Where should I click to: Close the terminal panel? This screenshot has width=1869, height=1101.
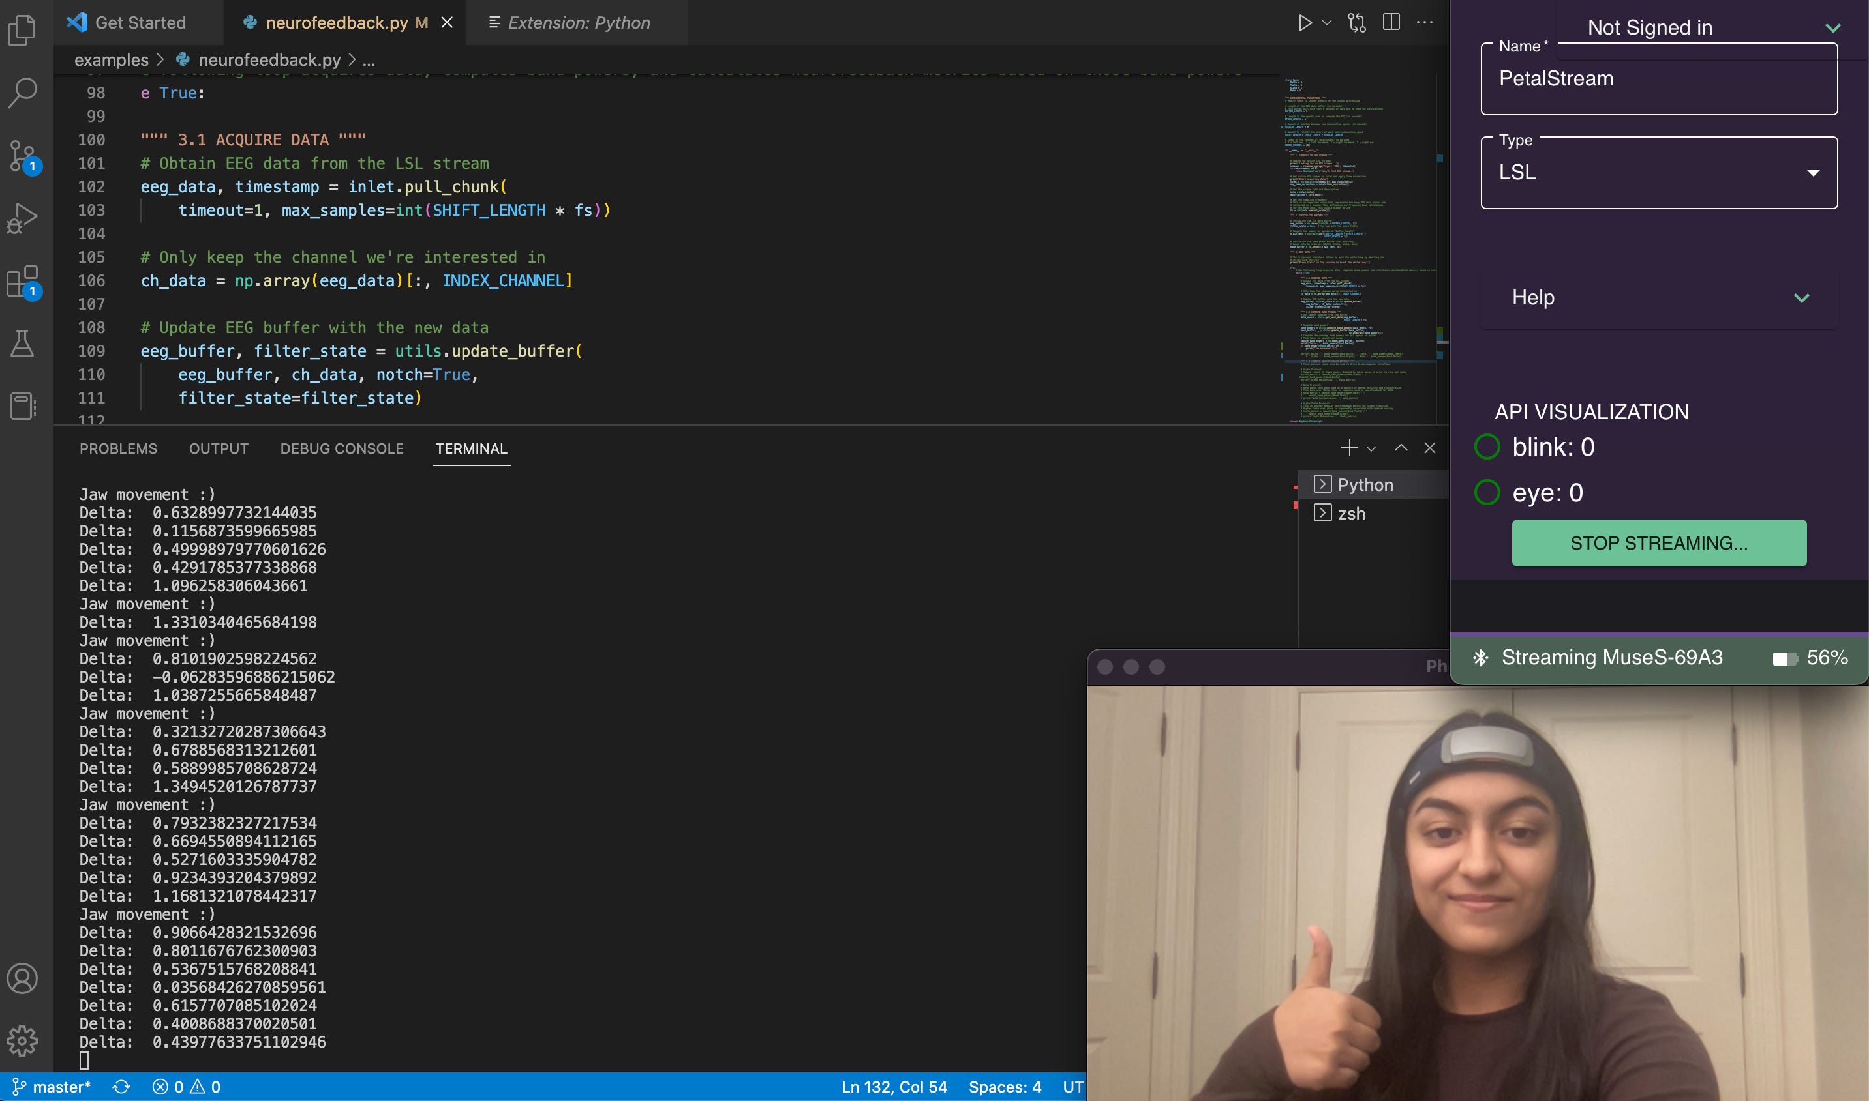1429,448
